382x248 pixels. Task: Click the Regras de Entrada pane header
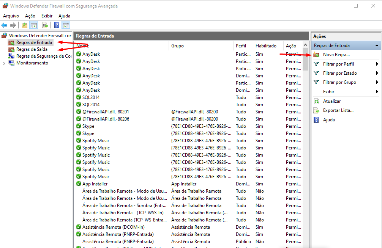pos(191,36)
